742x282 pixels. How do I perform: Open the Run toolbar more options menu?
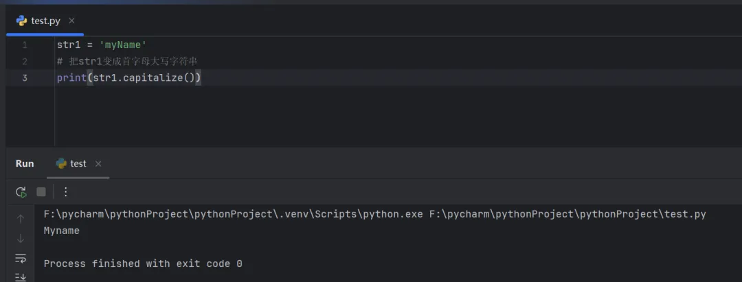point(66,192)
